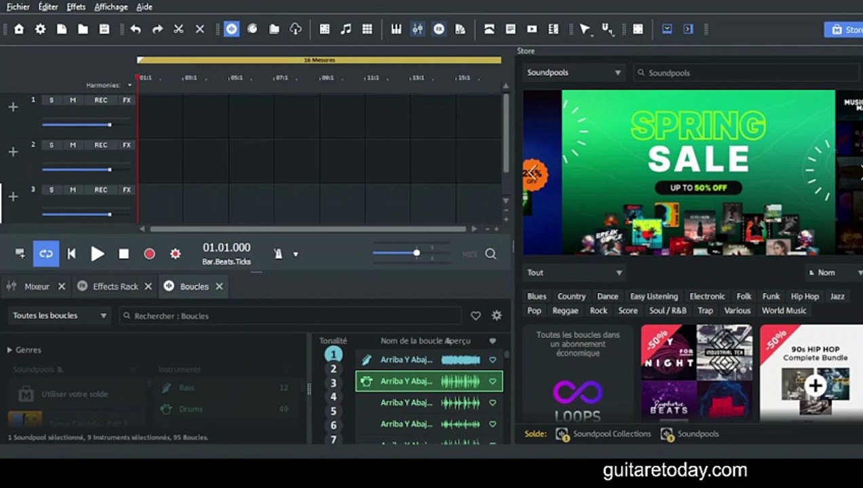The width and height of the screenshot is (863, 488).
Task: Click the Rechercher : Boucles search field
Action: pos(290,316)
